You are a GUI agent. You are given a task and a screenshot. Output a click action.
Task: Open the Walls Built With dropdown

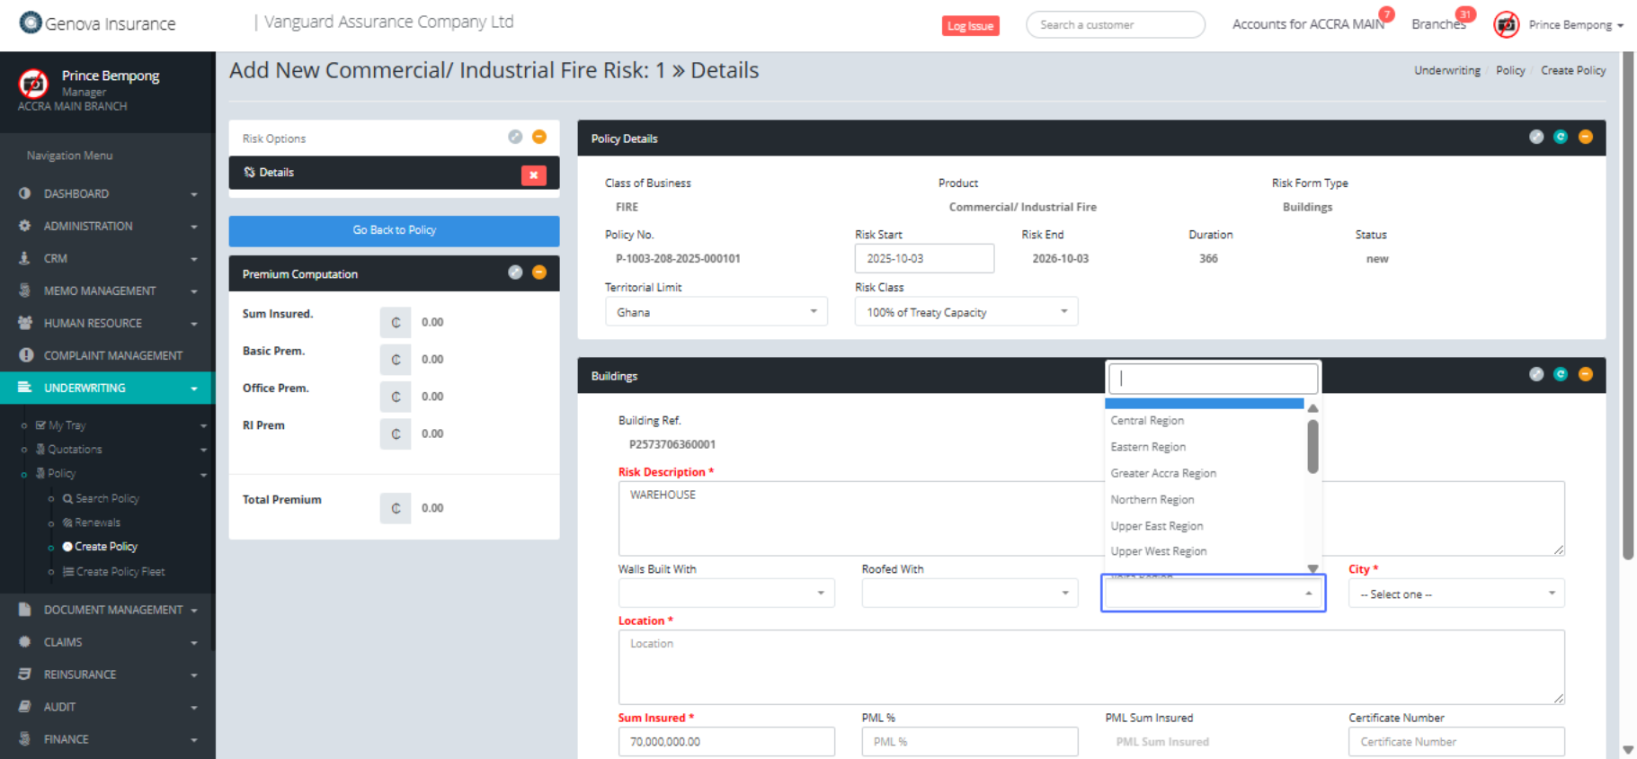[x=725, y=594]
